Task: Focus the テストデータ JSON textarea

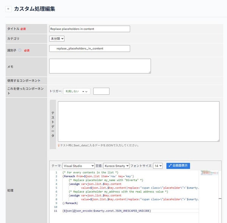Action: [x=139, y=121]
